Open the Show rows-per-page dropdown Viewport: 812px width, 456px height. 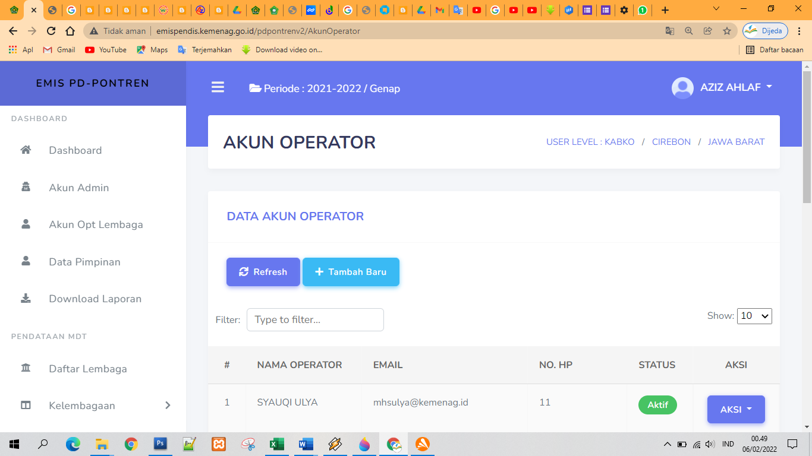(754, 316)
